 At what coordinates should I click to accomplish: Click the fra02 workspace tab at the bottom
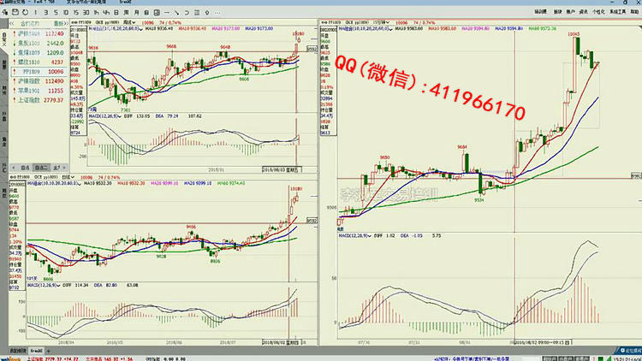[37, 351]
